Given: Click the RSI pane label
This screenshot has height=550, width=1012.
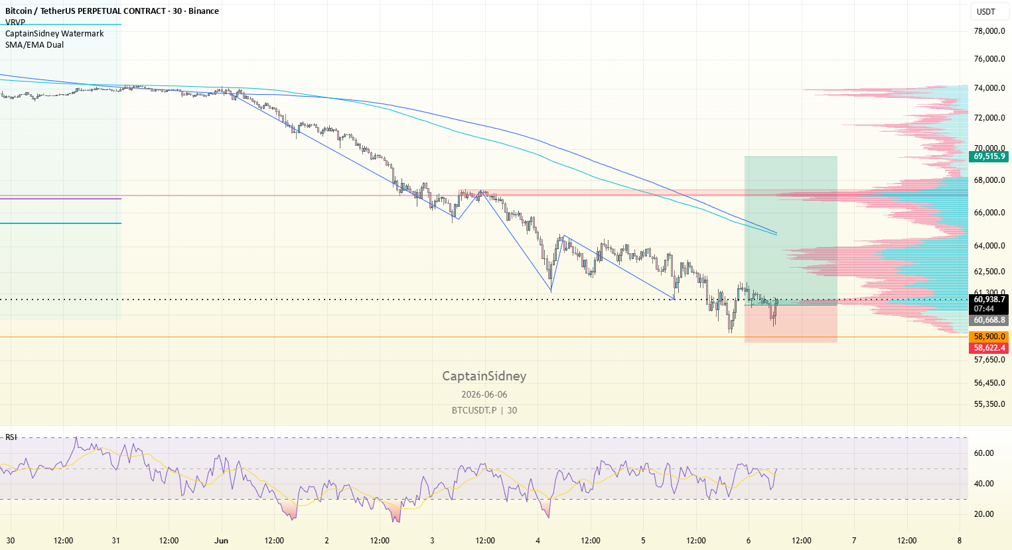Looking at the screenshot, I should tap(11, 437).
